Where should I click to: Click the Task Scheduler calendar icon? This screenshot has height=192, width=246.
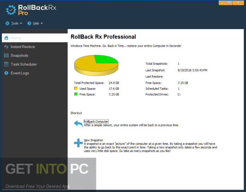[6, 64]
